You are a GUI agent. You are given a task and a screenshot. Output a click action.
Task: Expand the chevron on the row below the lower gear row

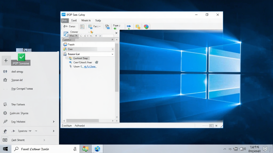54,122
